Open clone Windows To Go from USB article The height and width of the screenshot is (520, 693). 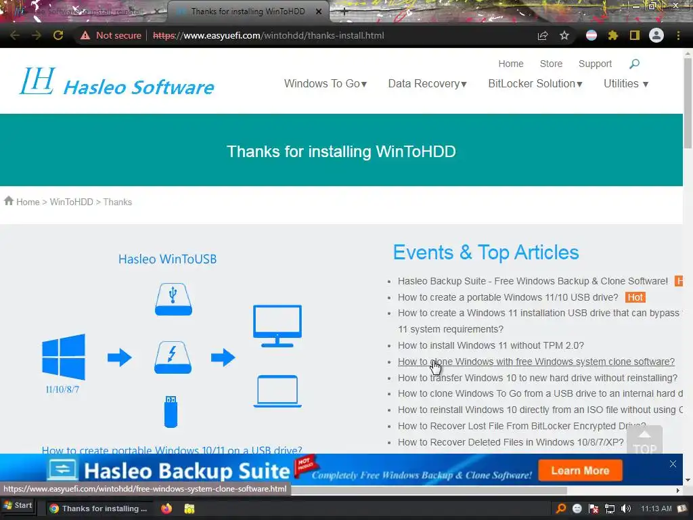pos(540,393)
